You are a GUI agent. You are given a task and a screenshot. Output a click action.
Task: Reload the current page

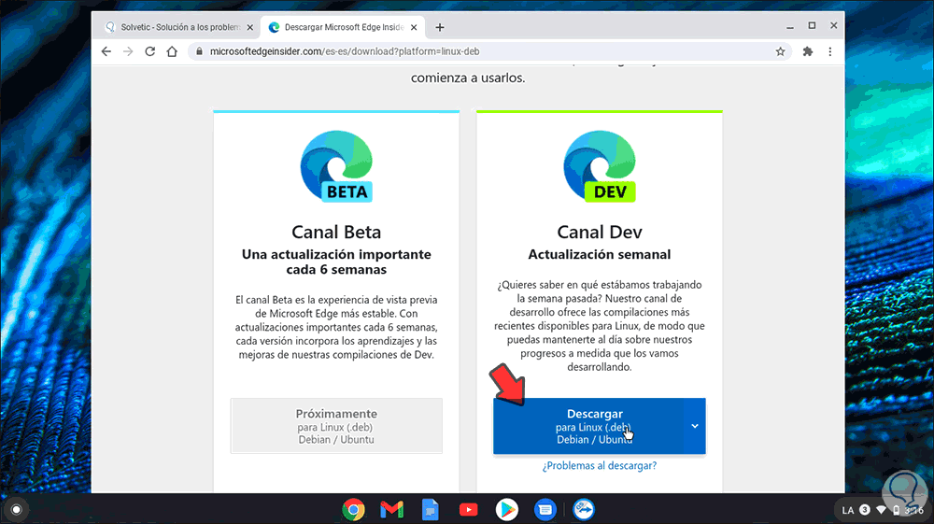pos(150,51)
